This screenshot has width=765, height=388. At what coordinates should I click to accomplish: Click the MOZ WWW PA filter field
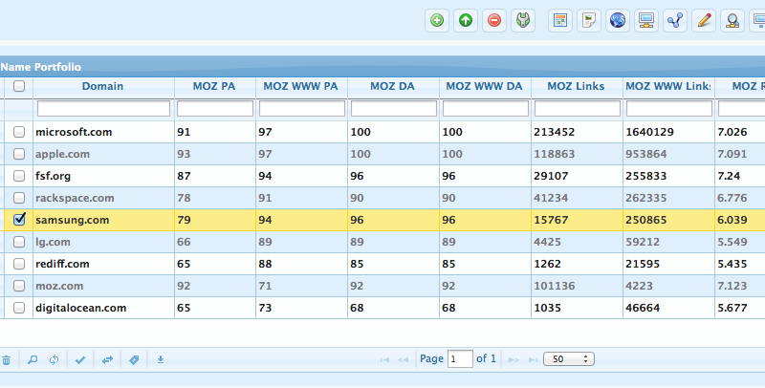coord(302,108)
